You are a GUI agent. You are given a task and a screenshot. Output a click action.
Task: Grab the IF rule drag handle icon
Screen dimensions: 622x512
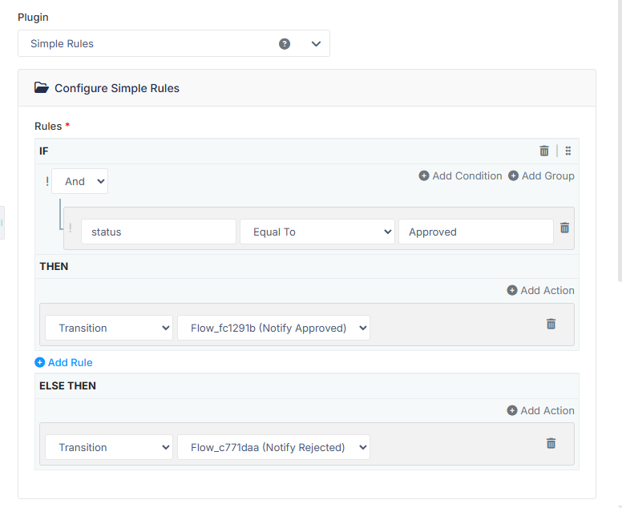tap(568, 151)
